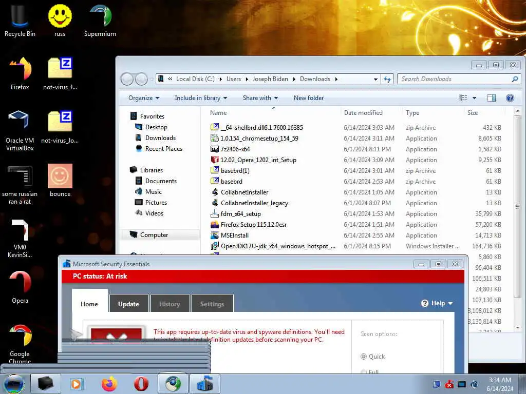This screenshot has height=394, width=526.
Task: Open the Settings tab
Action: [x=212, y=304]
